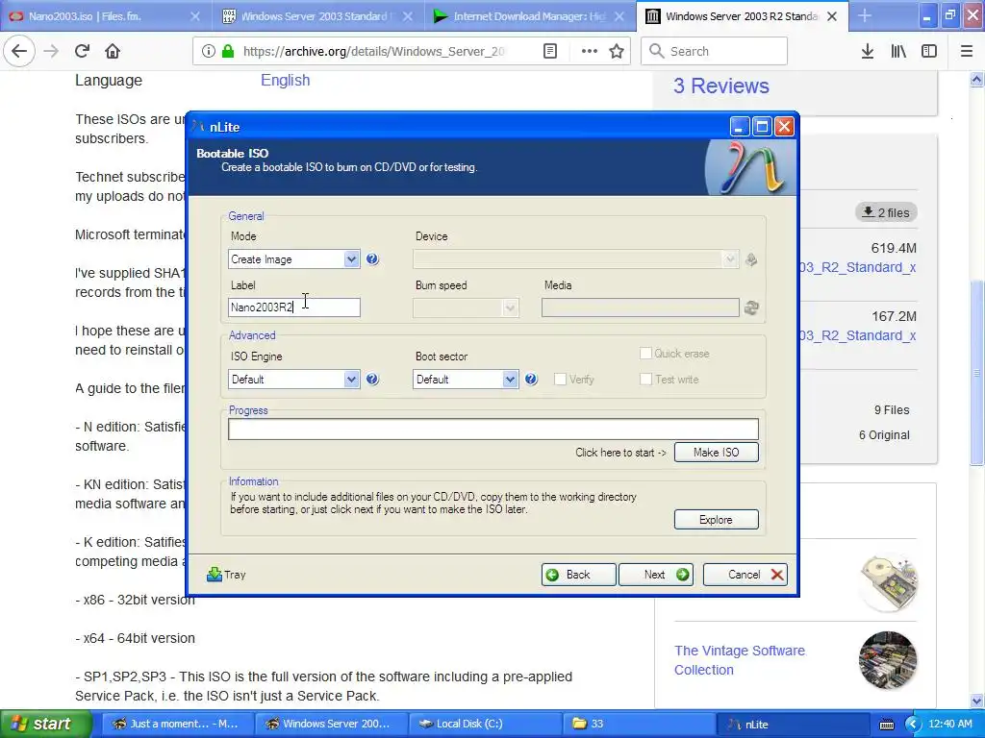Toggle the Quick erase checkbox

pyautogui.click(x=645, y=354)
